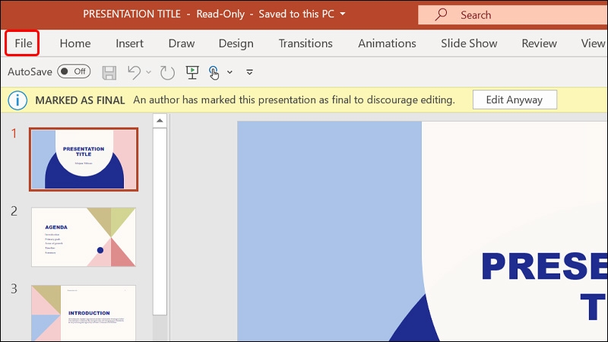
Task: Toggle the AutoSave switch
Action: pyautogui.click(x=74, y=71)
